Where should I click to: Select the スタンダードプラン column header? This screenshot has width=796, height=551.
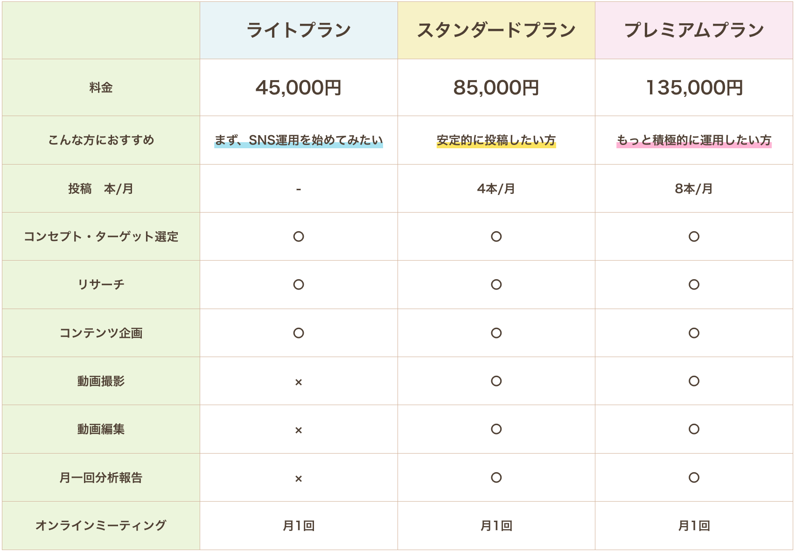496,30
